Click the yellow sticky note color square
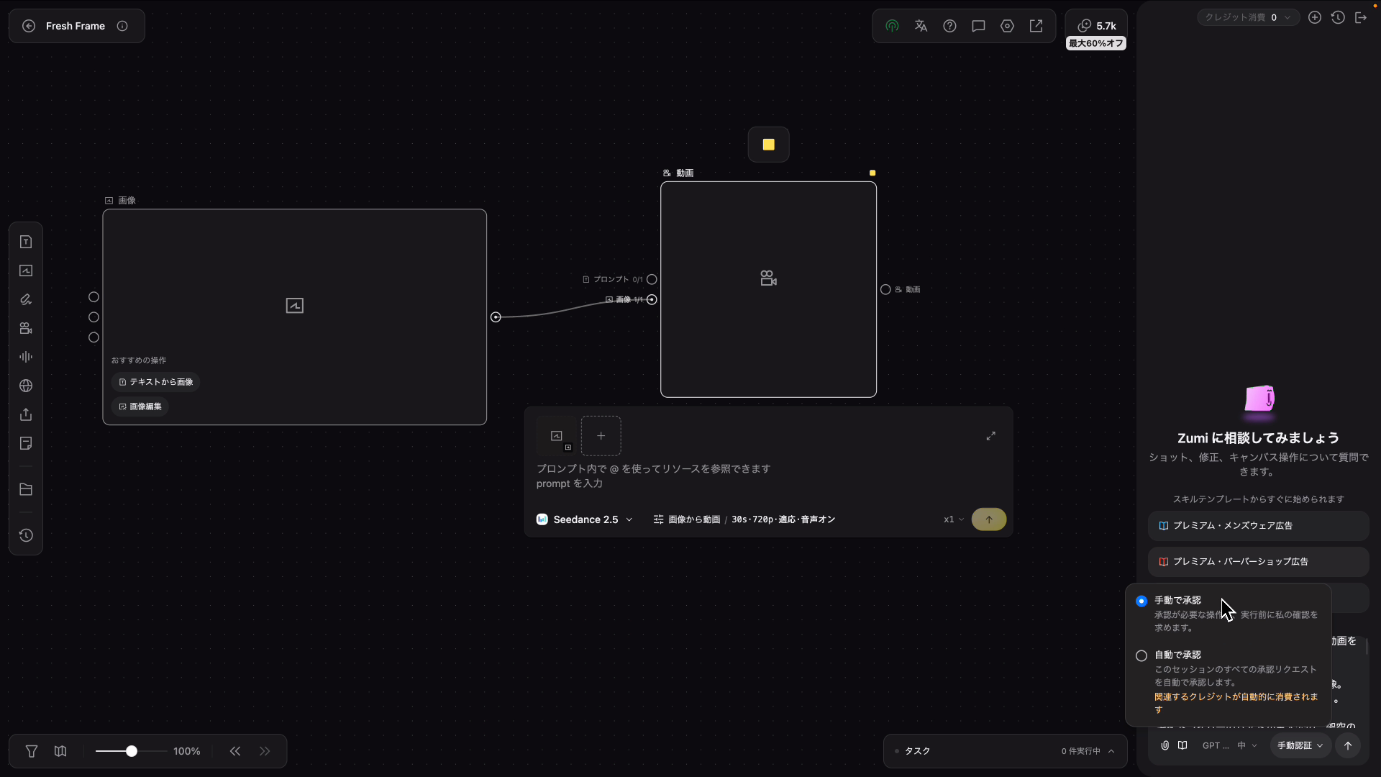 pos(768,145)
